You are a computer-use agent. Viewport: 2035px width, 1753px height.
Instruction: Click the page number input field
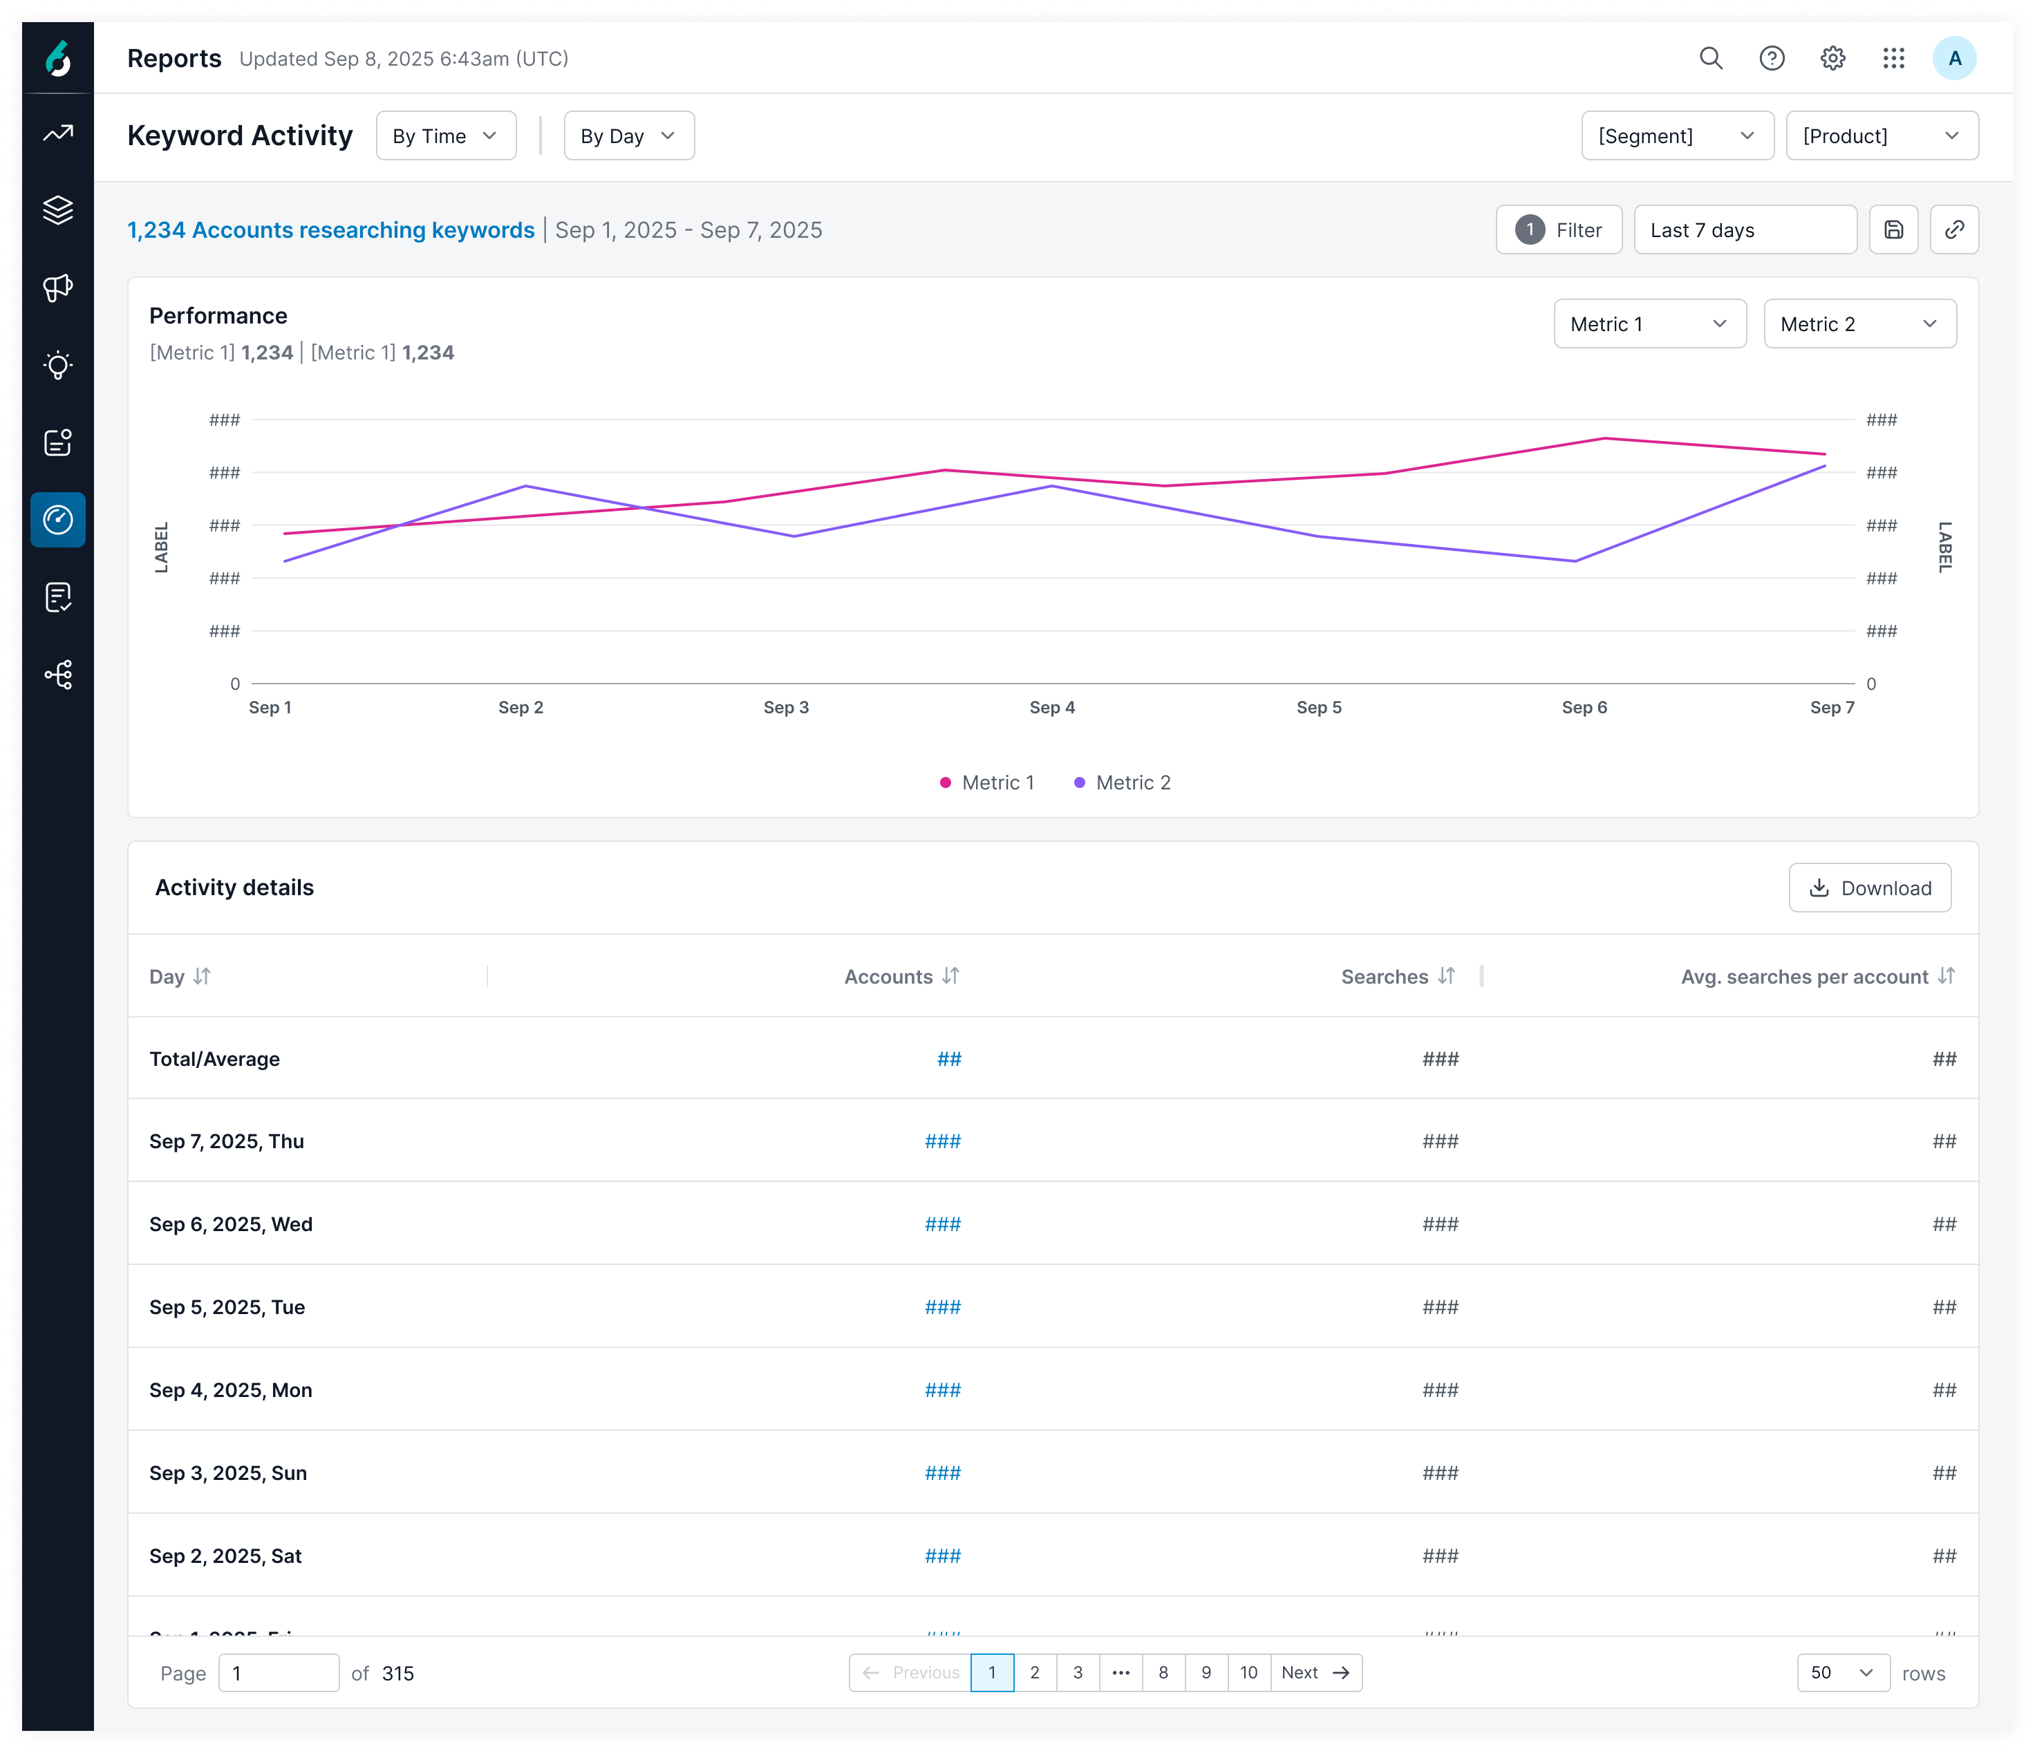click(279, 1673)
